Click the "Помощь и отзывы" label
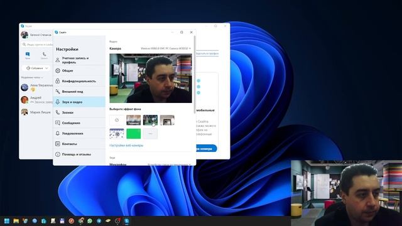 [x=77, y=154]
